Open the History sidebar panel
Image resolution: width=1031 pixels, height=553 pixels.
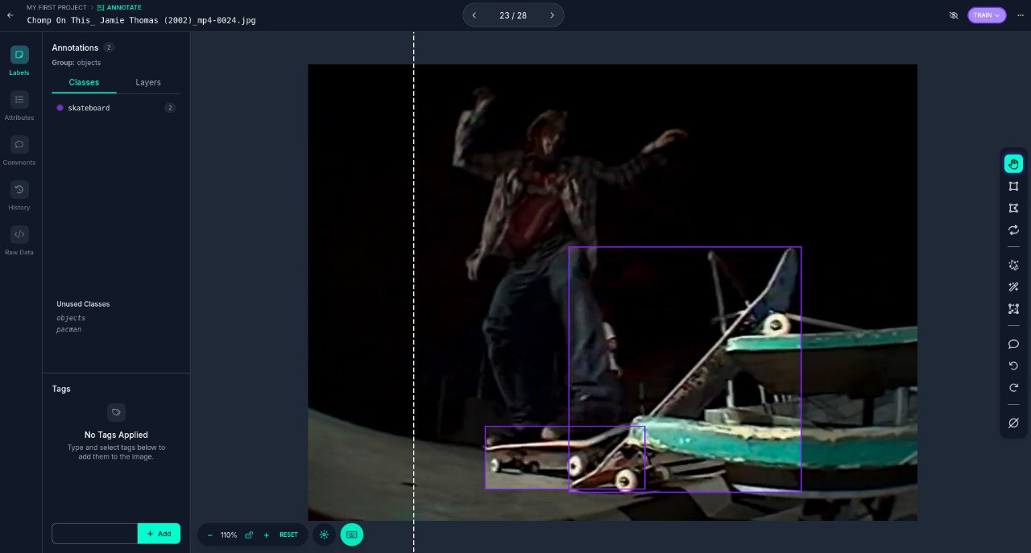point(19,196)
